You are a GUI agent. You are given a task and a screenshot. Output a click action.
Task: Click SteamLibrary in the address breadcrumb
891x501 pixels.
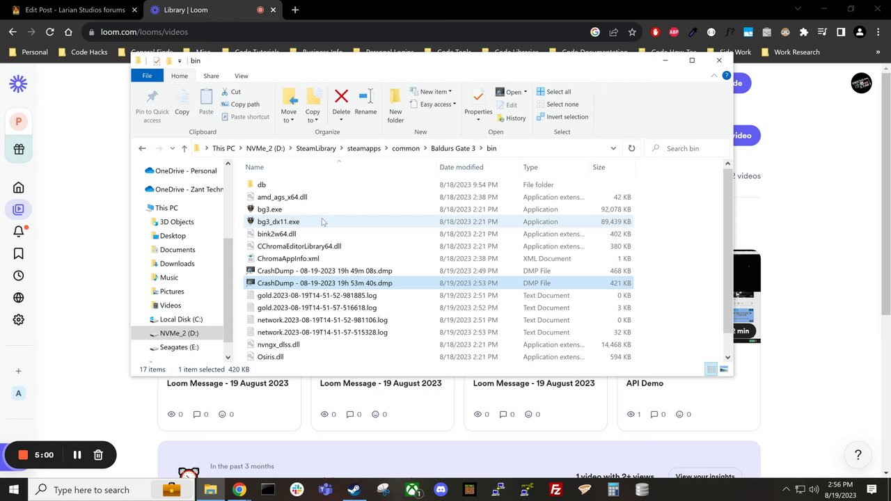[x=316, y=148]
